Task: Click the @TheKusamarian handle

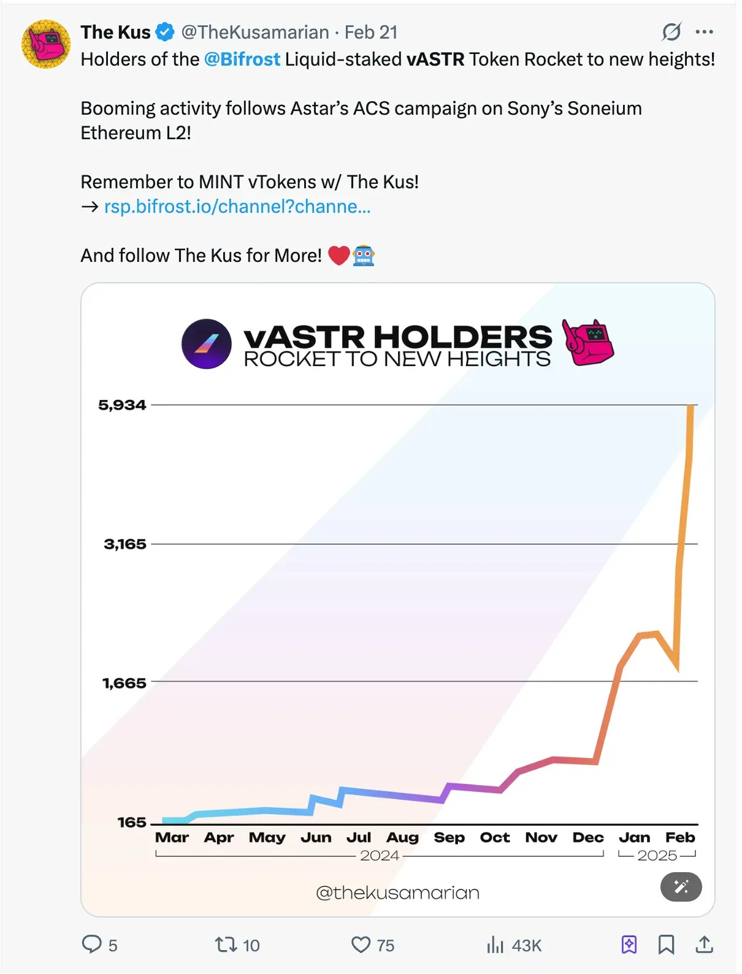Action: 255,32
